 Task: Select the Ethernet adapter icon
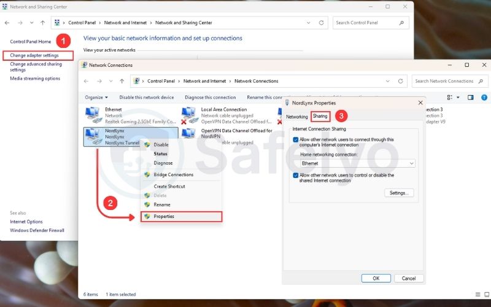pos(93,115)
